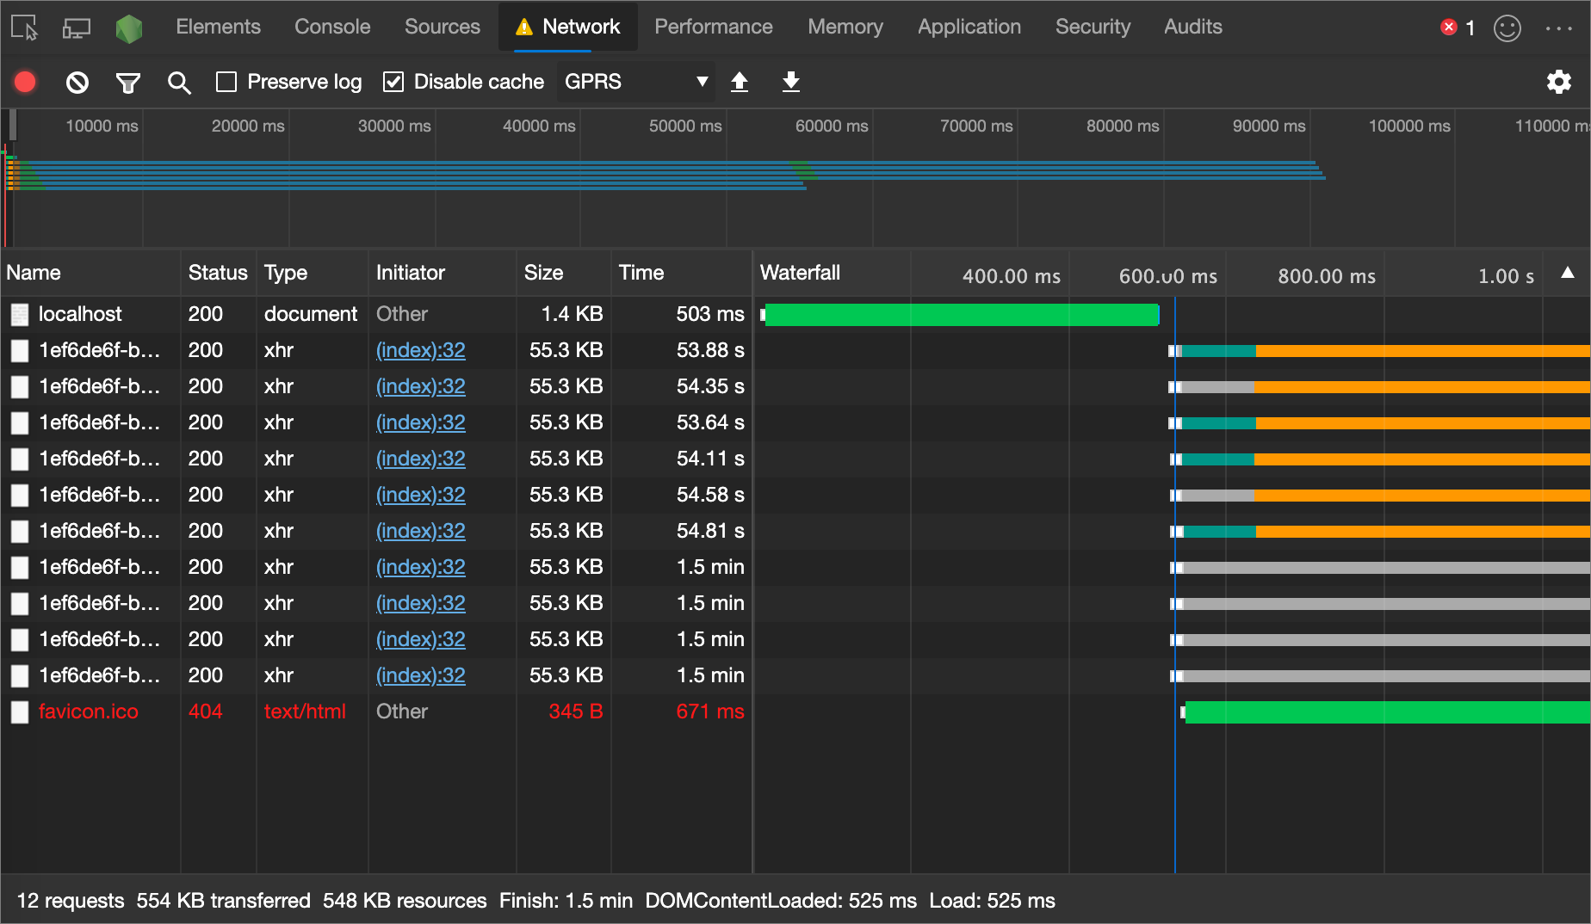Import a HAR file
This screenshot has width=1591, height=924.
(x=740, y=82)
